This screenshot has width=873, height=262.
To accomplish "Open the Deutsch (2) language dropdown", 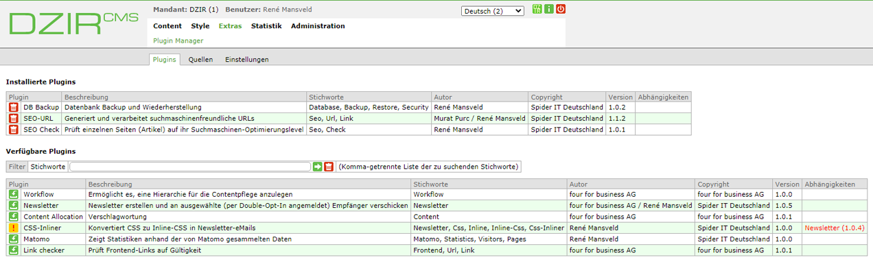I will click(493, 11).
